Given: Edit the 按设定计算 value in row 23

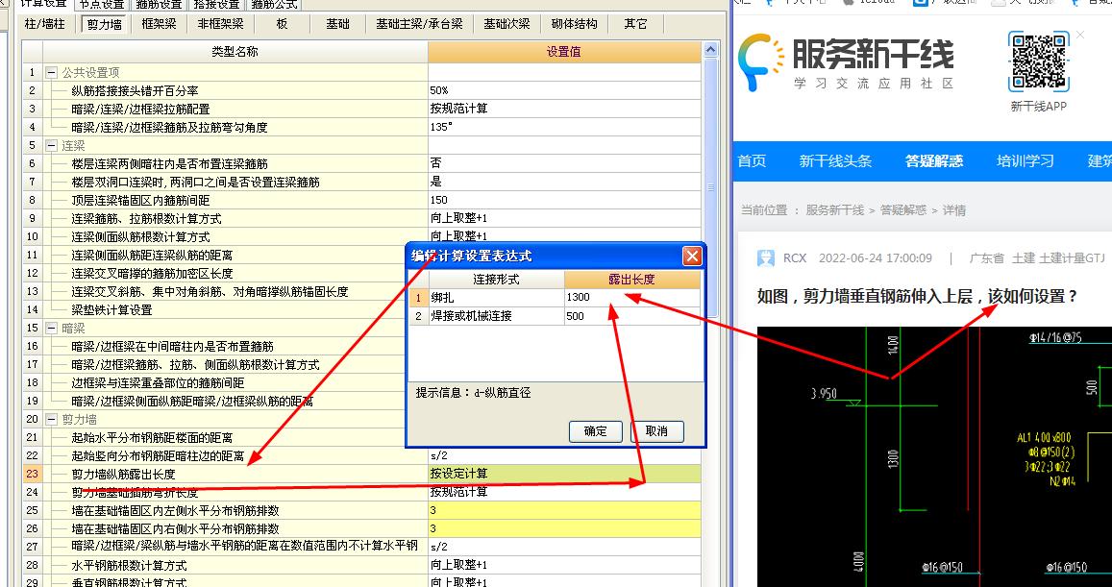Looking at the screenshot, I should (564, 474).
